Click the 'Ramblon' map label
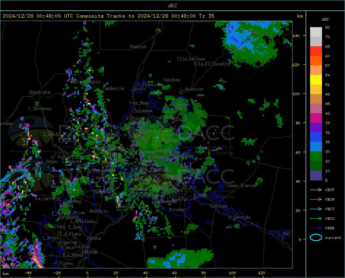 coord(138,47)
